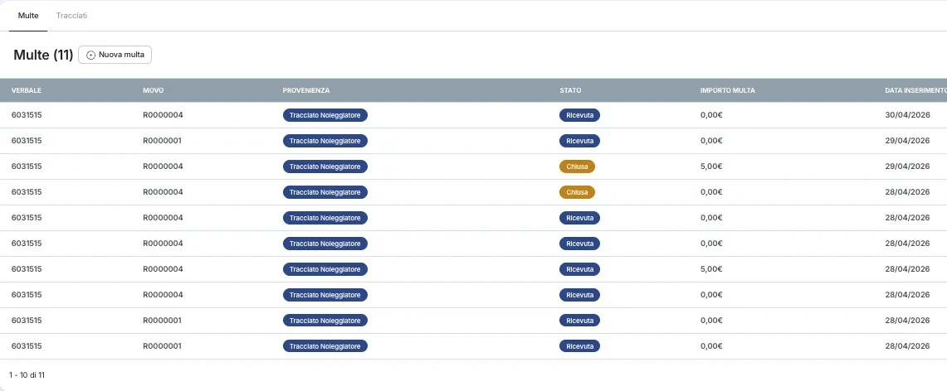The width and height of the screenshot is (947, 391).
Task: Click the first Chiusa status badge
Action: (577, 167)
